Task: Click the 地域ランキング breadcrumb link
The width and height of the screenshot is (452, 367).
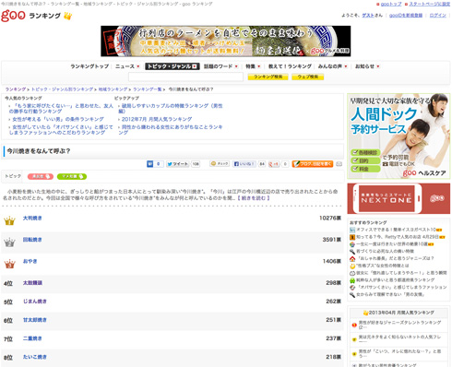Action: (113, 89)
